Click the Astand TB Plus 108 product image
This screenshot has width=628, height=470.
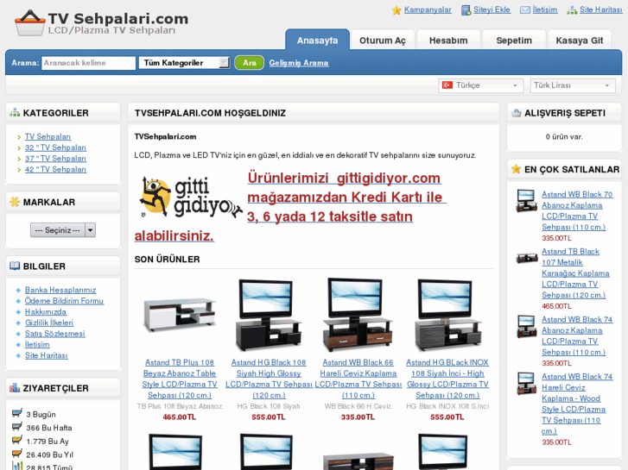point(180,314)
